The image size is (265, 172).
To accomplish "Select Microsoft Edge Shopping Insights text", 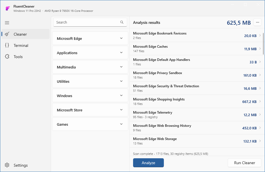I will click(x=159, y=99).
